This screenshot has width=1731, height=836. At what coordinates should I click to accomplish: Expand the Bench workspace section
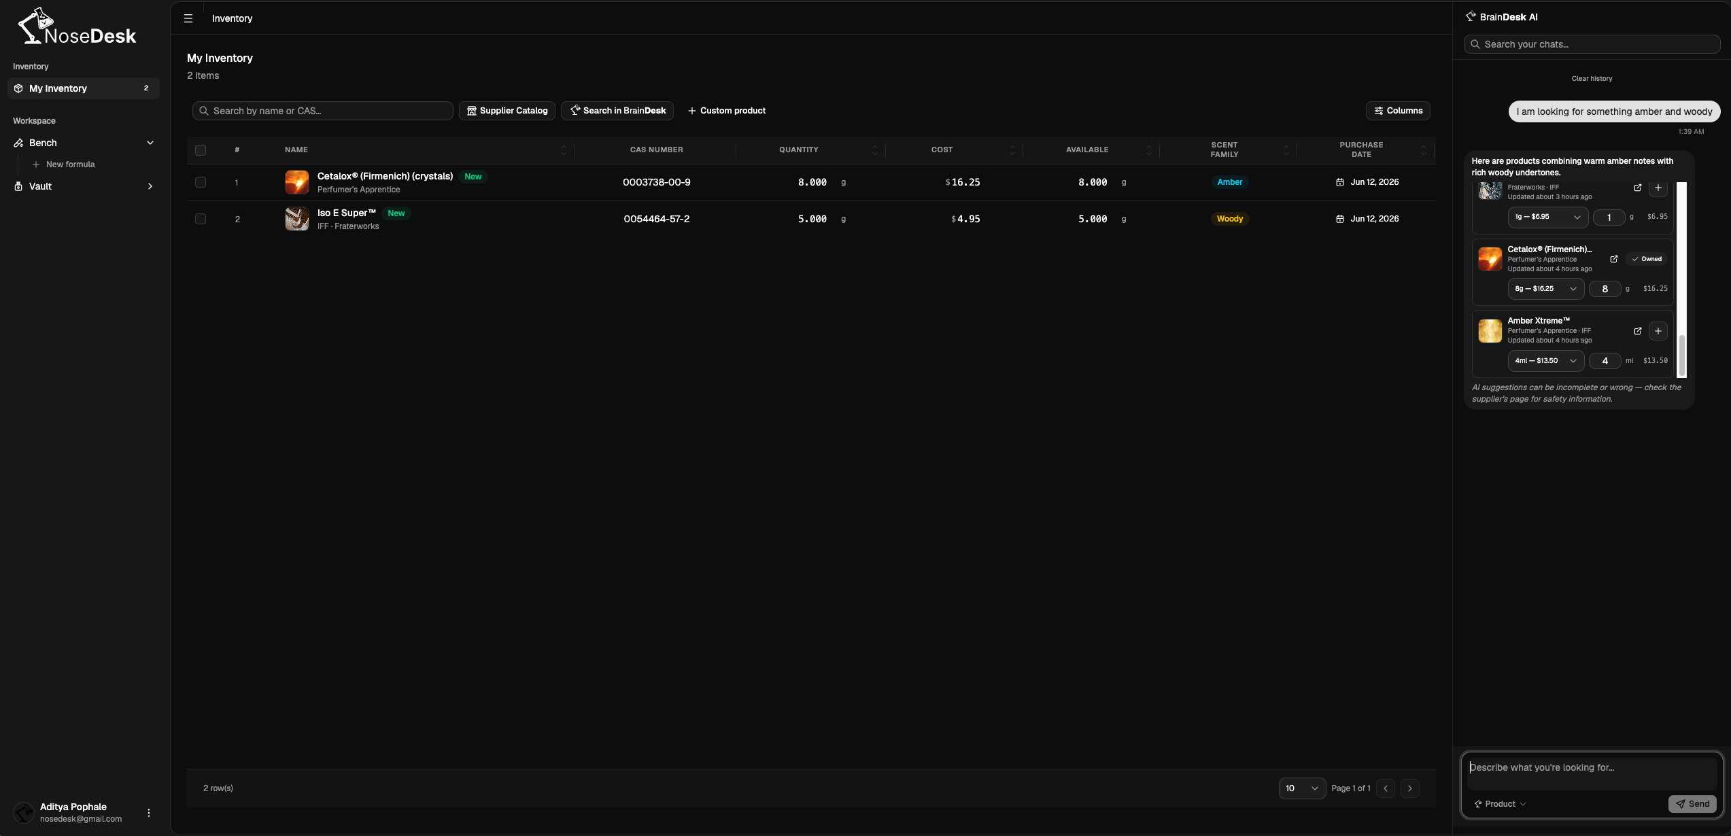click(84, 143)
